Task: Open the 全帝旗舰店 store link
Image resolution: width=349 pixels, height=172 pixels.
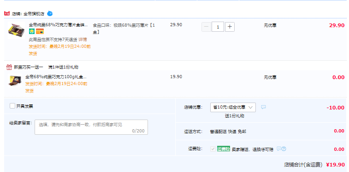Action: pyautogui.click(x=34, y=14)
